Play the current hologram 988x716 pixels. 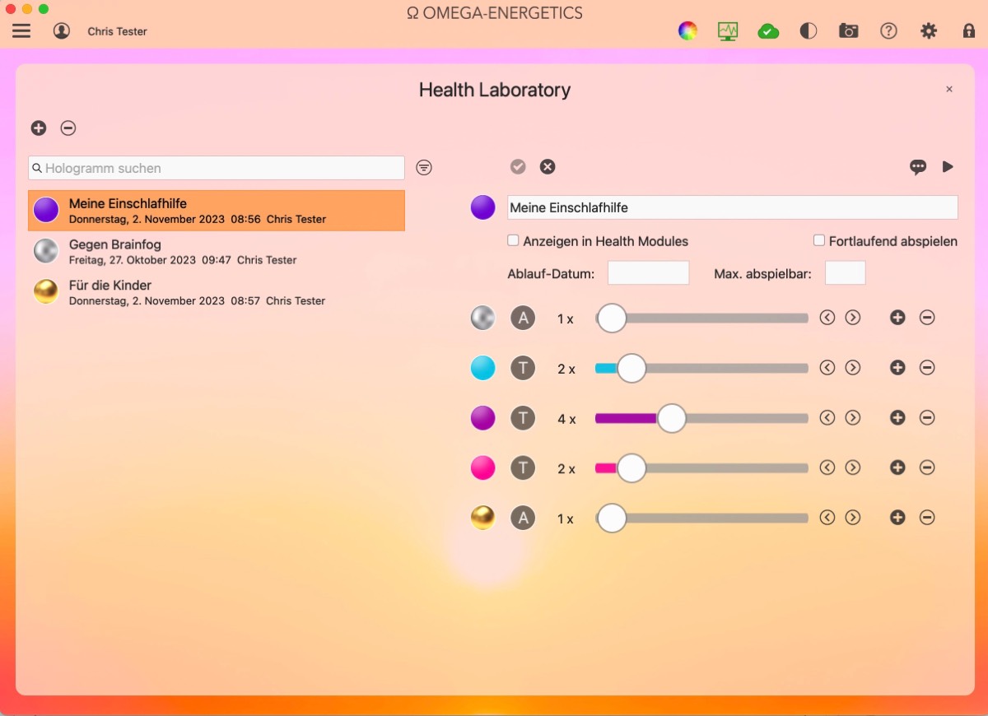(x=948, y=167)
